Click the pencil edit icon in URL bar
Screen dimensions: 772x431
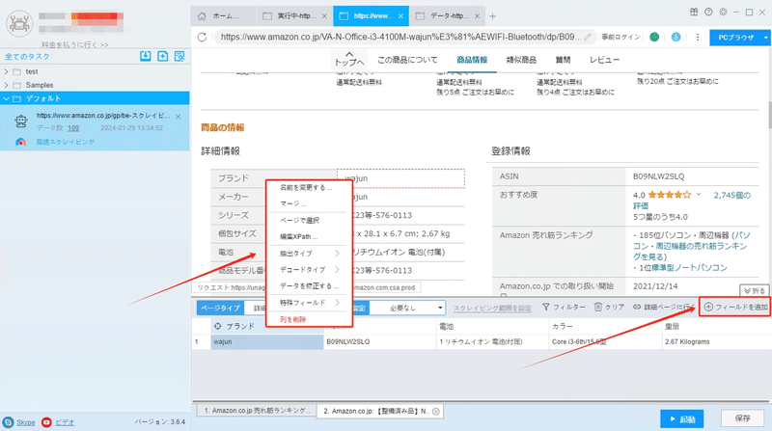588,37
